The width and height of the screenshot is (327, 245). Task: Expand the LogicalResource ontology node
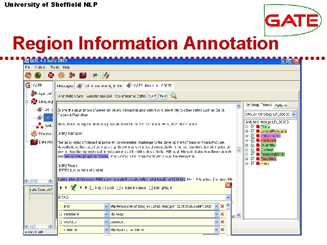tap(247, 131)
